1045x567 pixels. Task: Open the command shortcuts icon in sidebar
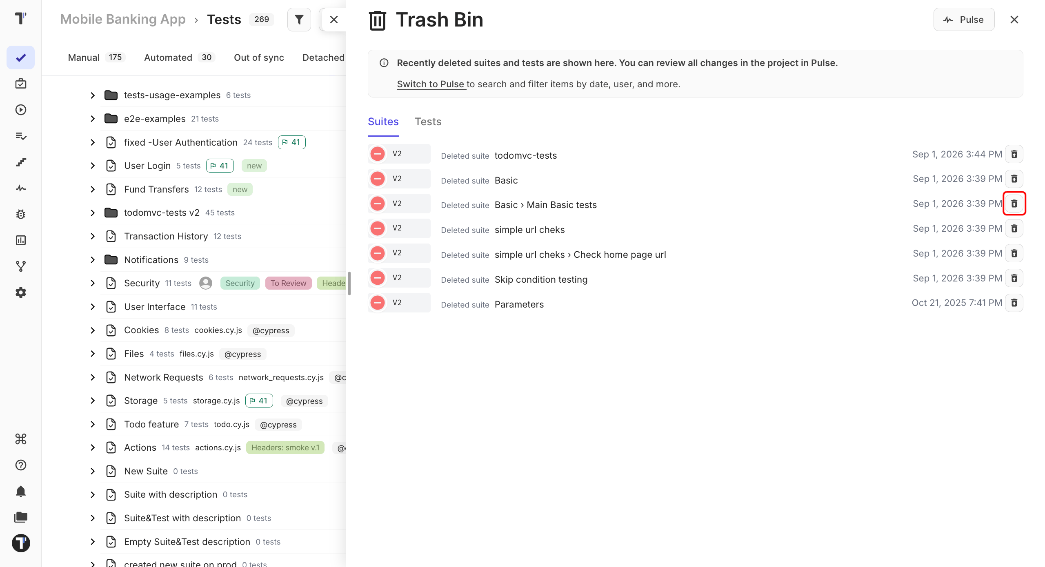click(21, 439)
